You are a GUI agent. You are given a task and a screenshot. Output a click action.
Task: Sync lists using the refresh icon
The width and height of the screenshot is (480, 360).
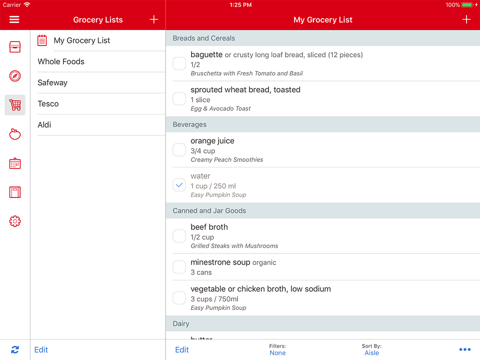[x=14, y=350]
